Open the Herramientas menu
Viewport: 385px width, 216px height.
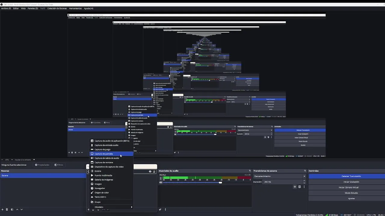coord(75,8)
